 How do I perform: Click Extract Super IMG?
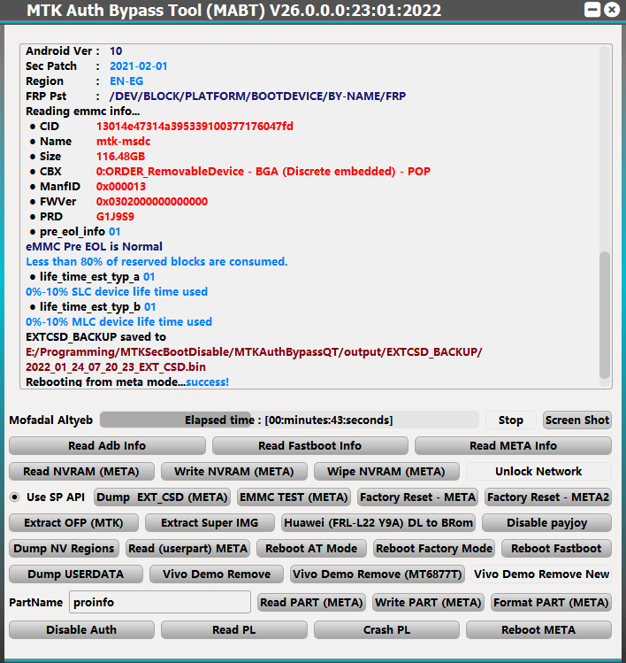(x=210, y=523)
